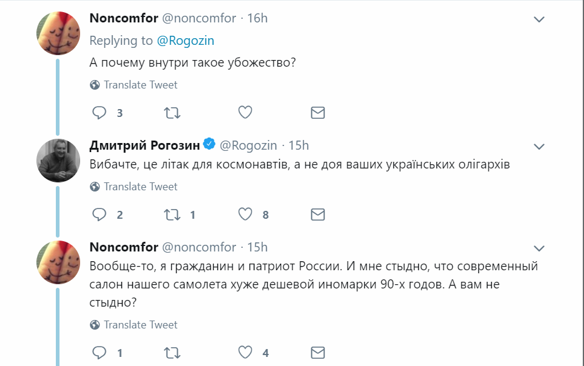Like the first Noncomfor tweet
The image size is (584, 366).
pos(245,113)
